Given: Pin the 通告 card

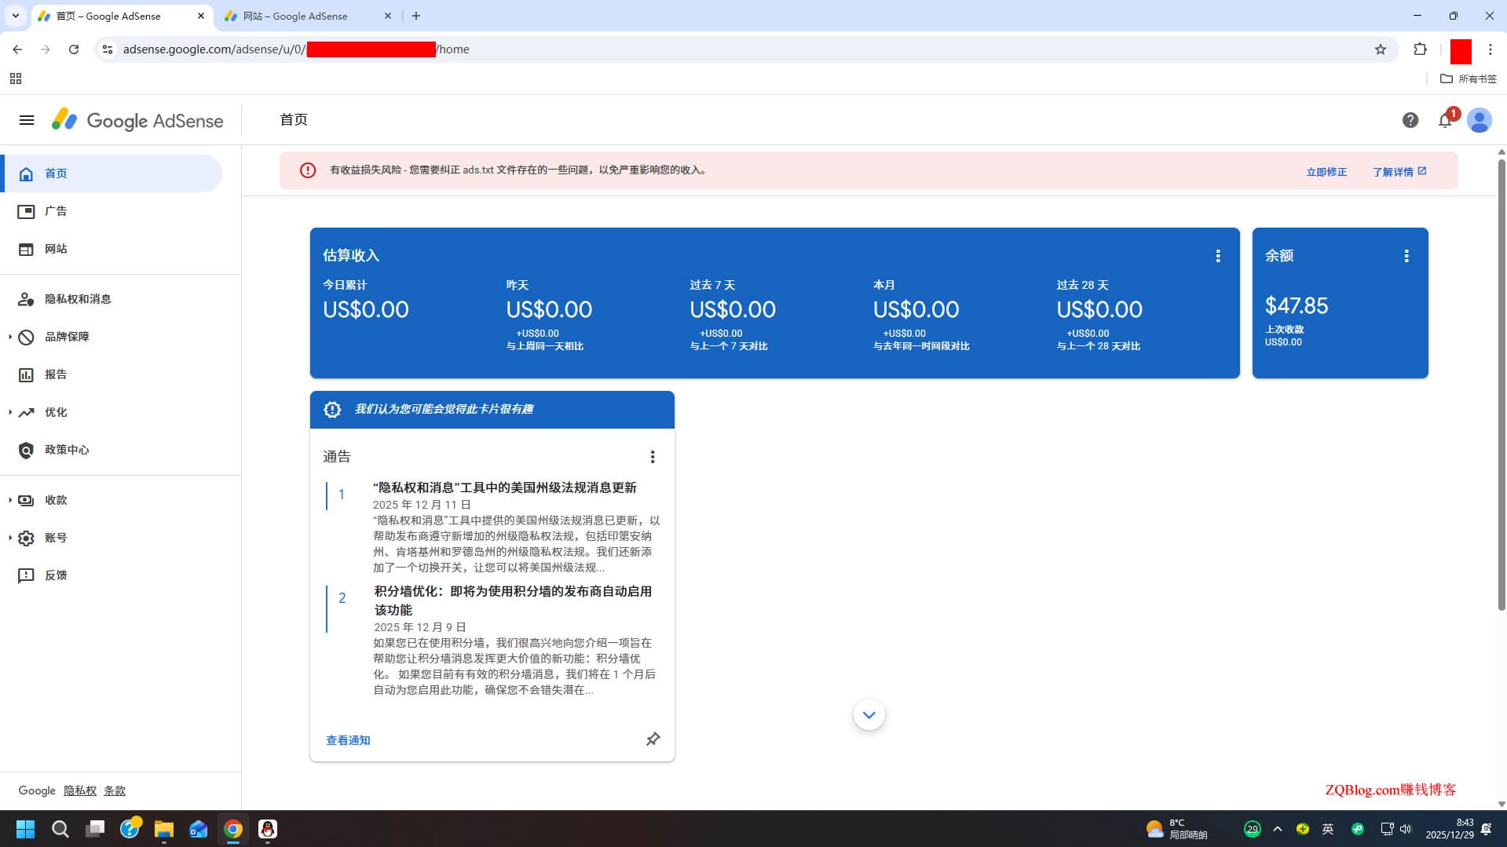Looking at the screenshot, I should 653,739.
